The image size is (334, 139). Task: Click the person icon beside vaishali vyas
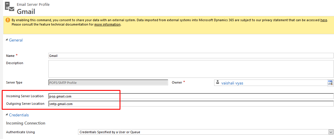coord(218,83)
